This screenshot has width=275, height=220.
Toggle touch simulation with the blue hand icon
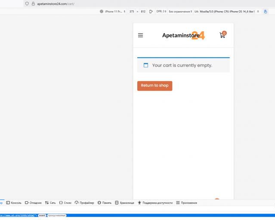266,12
